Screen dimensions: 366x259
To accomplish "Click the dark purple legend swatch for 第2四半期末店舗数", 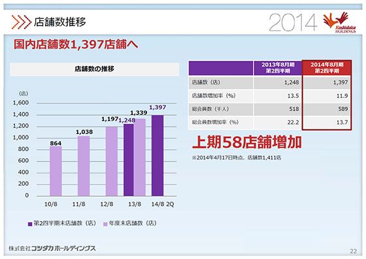I will click(x=30, y=224).
